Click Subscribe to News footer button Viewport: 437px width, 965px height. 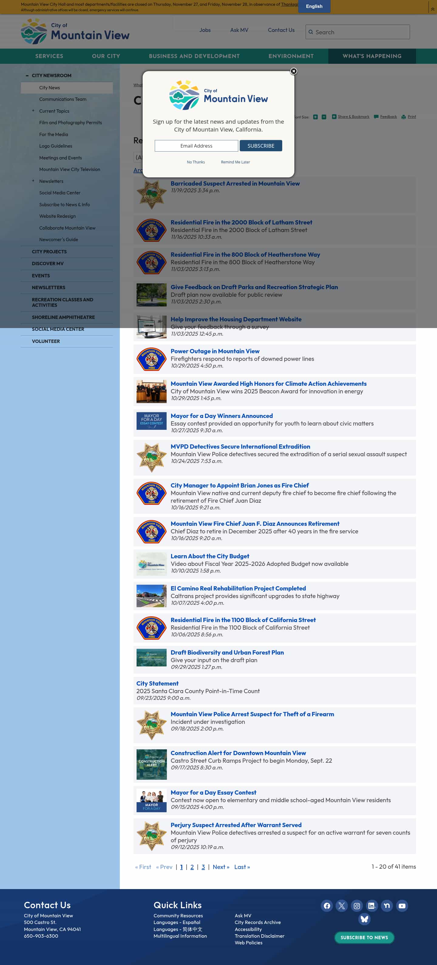(364, 937)
